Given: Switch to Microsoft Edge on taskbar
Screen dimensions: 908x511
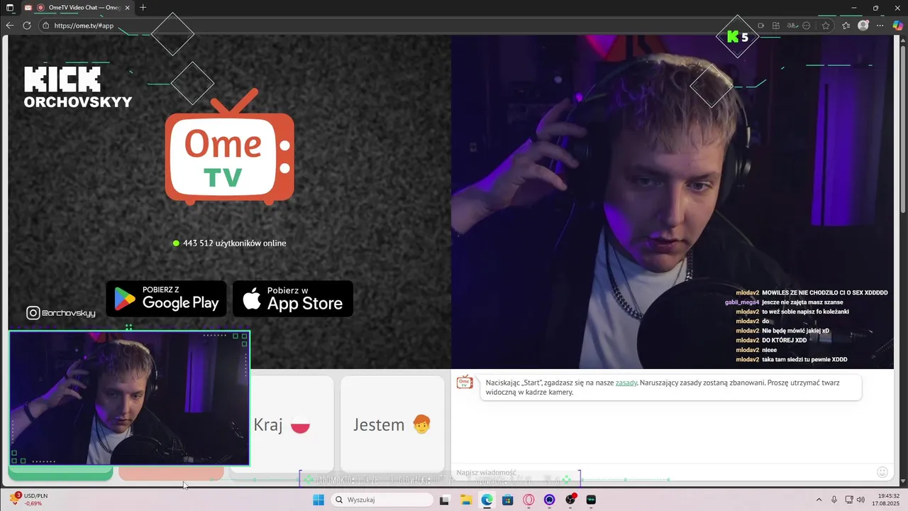Looking at the screenshot, I should coord(487,500).
